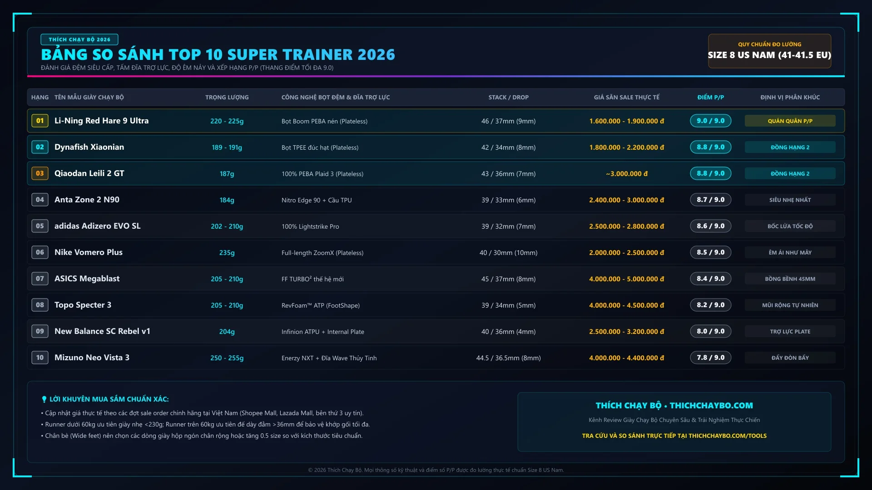Select the Dynafish Xiaonian shoe name
The height and width of the screenshot is (490, 872).
point(89,147)
